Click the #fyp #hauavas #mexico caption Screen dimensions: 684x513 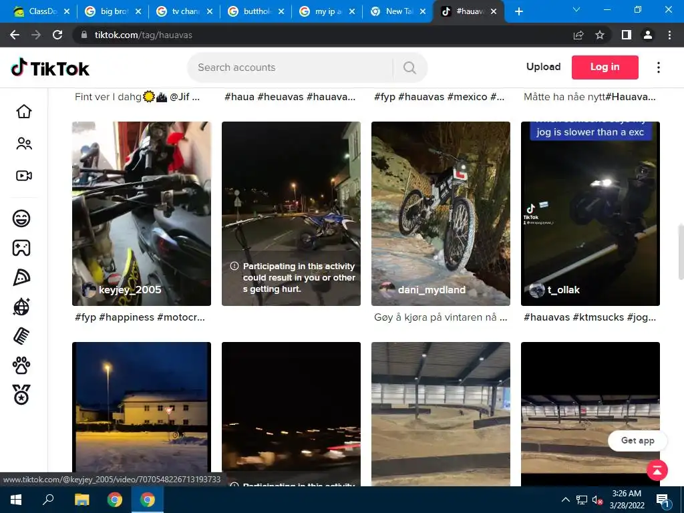(x=440, y=97)
